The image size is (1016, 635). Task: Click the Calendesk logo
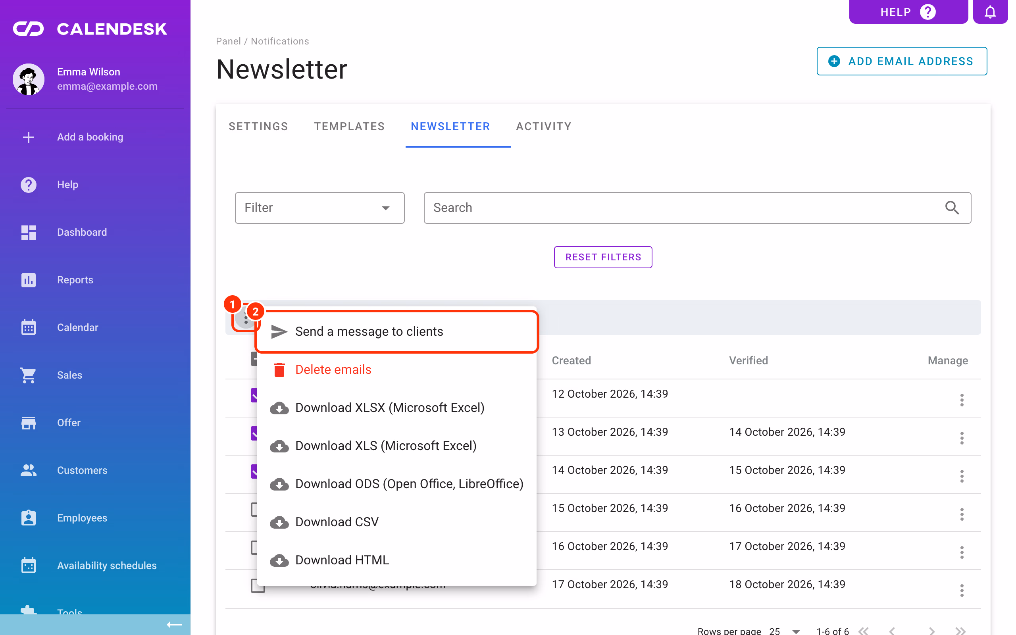pyautogui.click(x=90, y=29)
